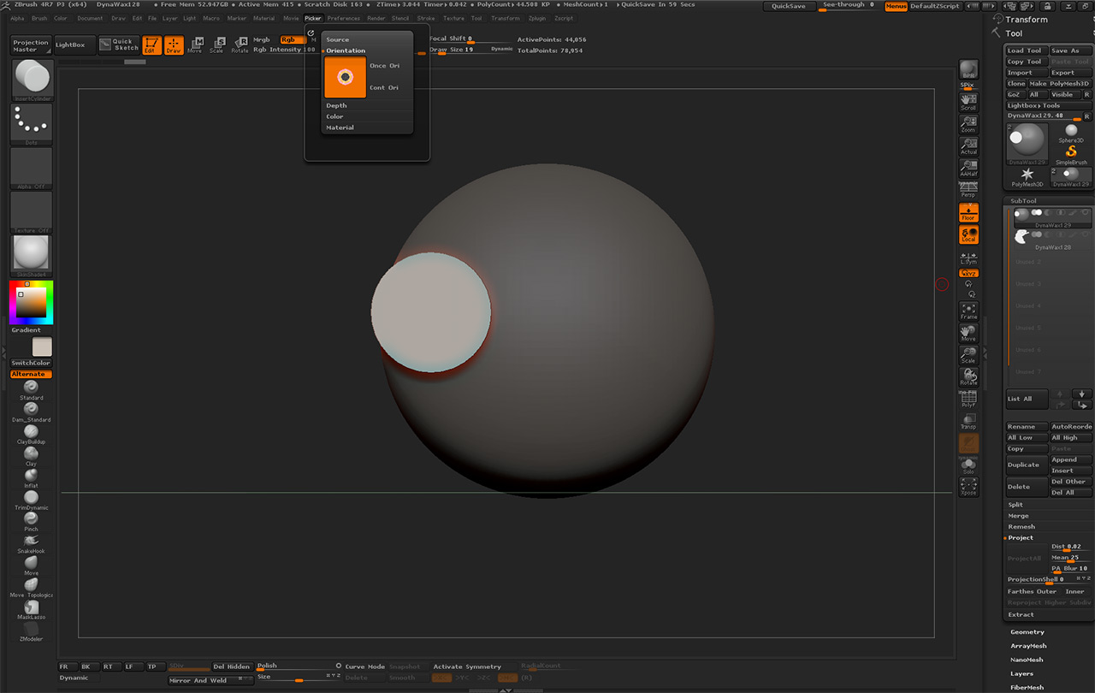Set canvas to Actual size
The height and width of the screenshot is (693, 1095).
click(x=968, y=146)
